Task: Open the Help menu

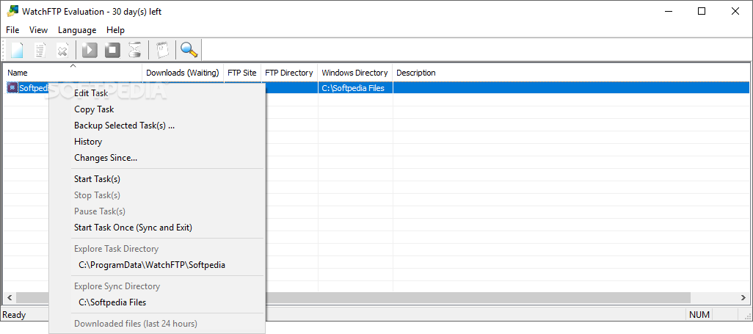Action: coord(115,30)
